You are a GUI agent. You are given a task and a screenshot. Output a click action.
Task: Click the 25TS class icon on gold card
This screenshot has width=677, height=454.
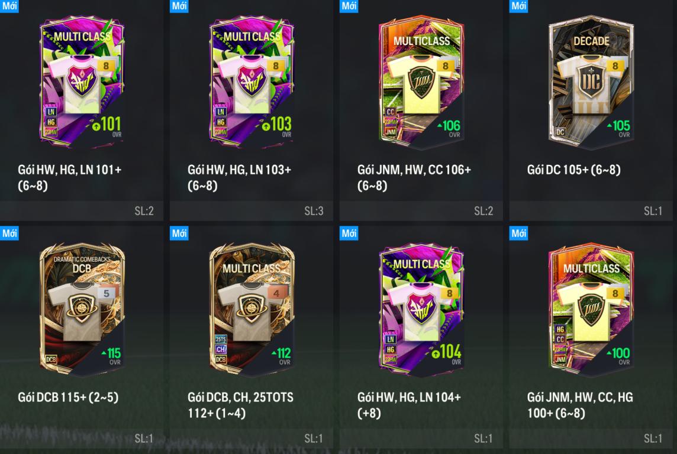pos(221,339)
